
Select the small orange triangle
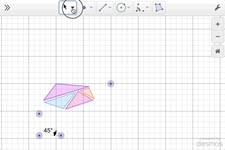87,92
